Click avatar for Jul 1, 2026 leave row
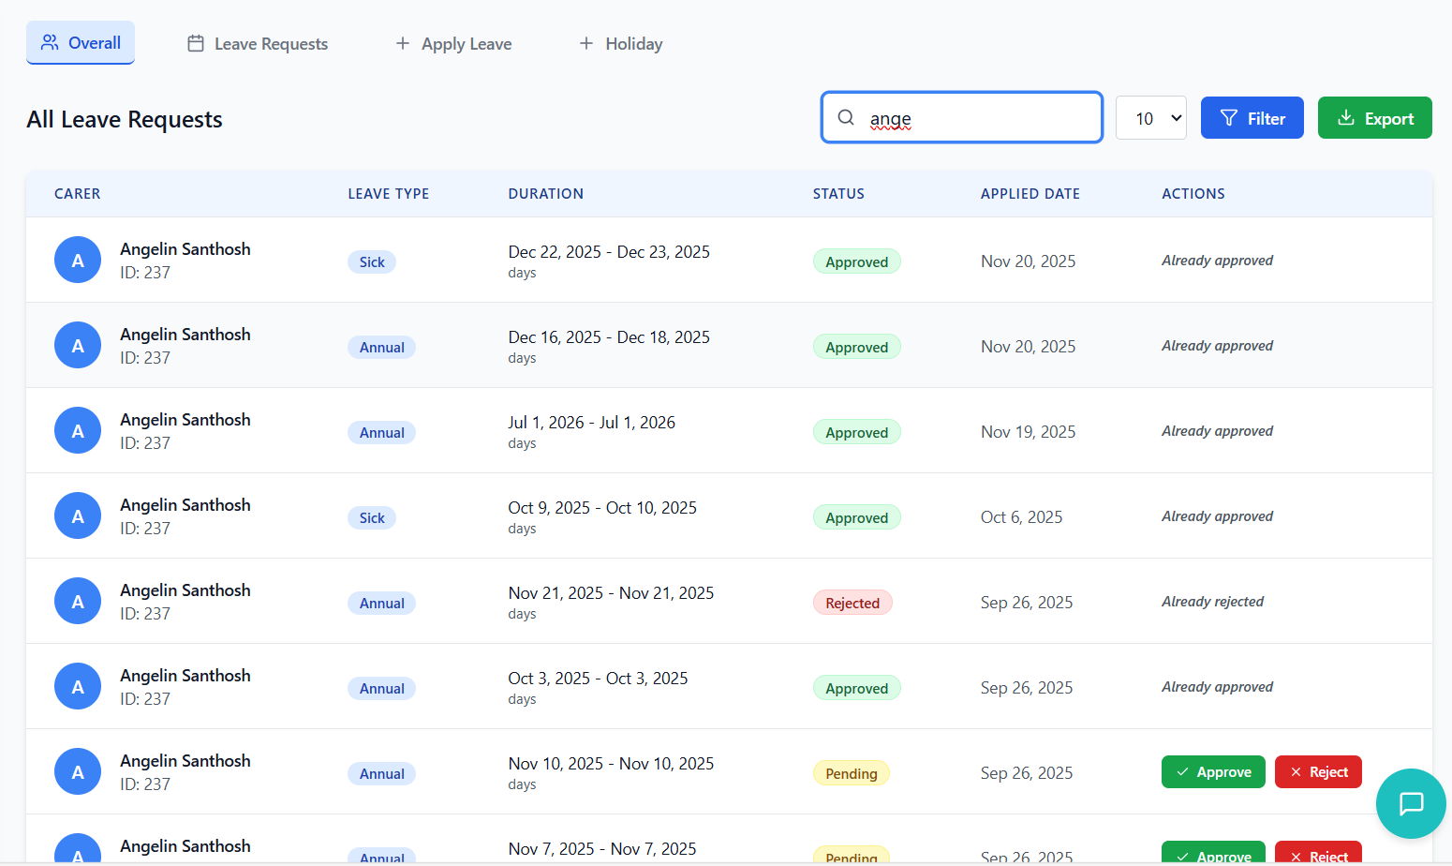Viewport: 1452px width, 866px height. [x=78, y=430]
